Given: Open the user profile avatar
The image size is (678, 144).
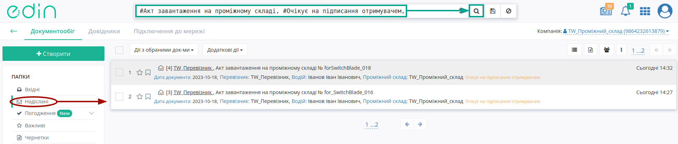Looking at the screenshot, I should pyautogui.click(x=665, y=11).
